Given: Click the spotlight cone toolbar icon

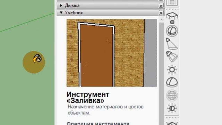Looking at the screenshot, I should [x=172, y=44].
